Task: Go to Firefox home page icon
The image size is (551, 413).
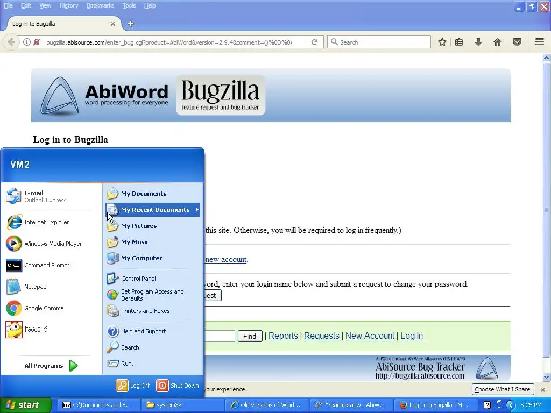Action: coord(498,42)
